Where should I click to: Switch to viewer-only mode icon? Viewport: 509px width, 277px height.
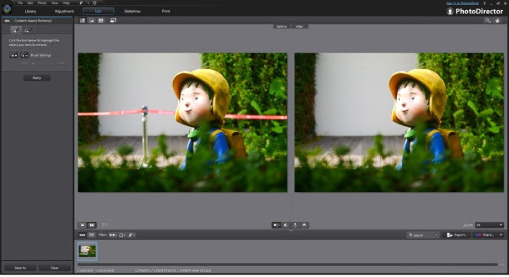(92, 20)
